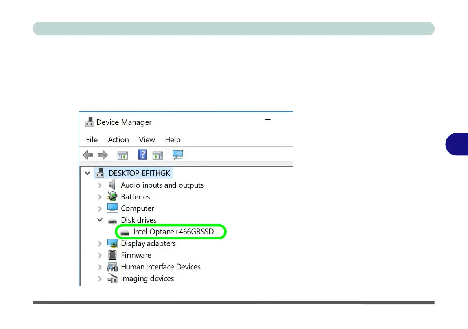
Task: Click the Show/Hide Action Pane icon
Action: [x=158, y=155]
